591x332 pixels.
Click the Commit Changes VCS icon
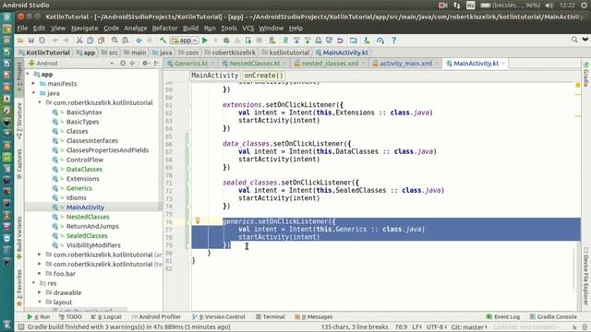coord(308,41)
